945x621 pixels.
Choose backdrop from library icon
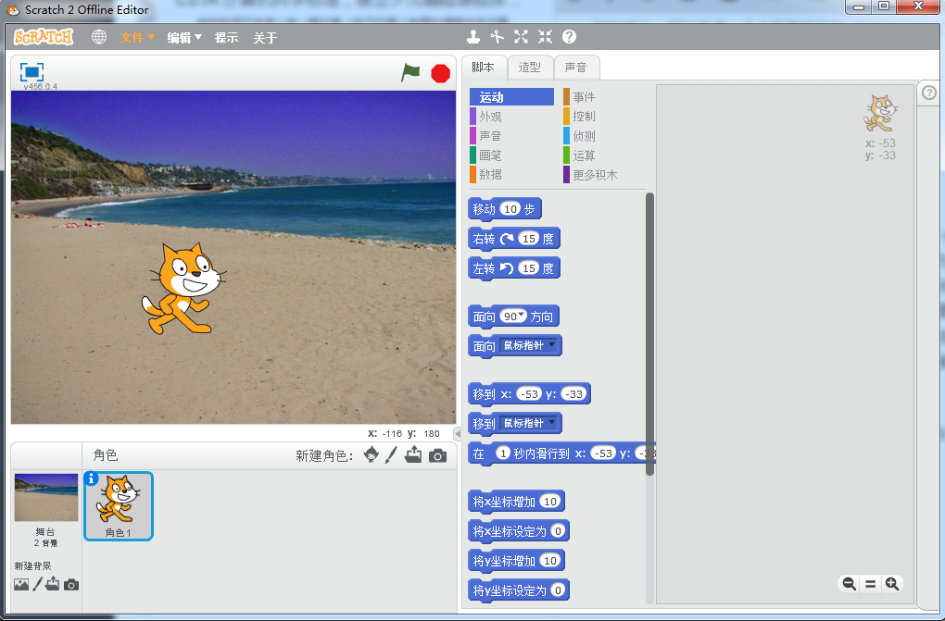(x=21, y=584)
